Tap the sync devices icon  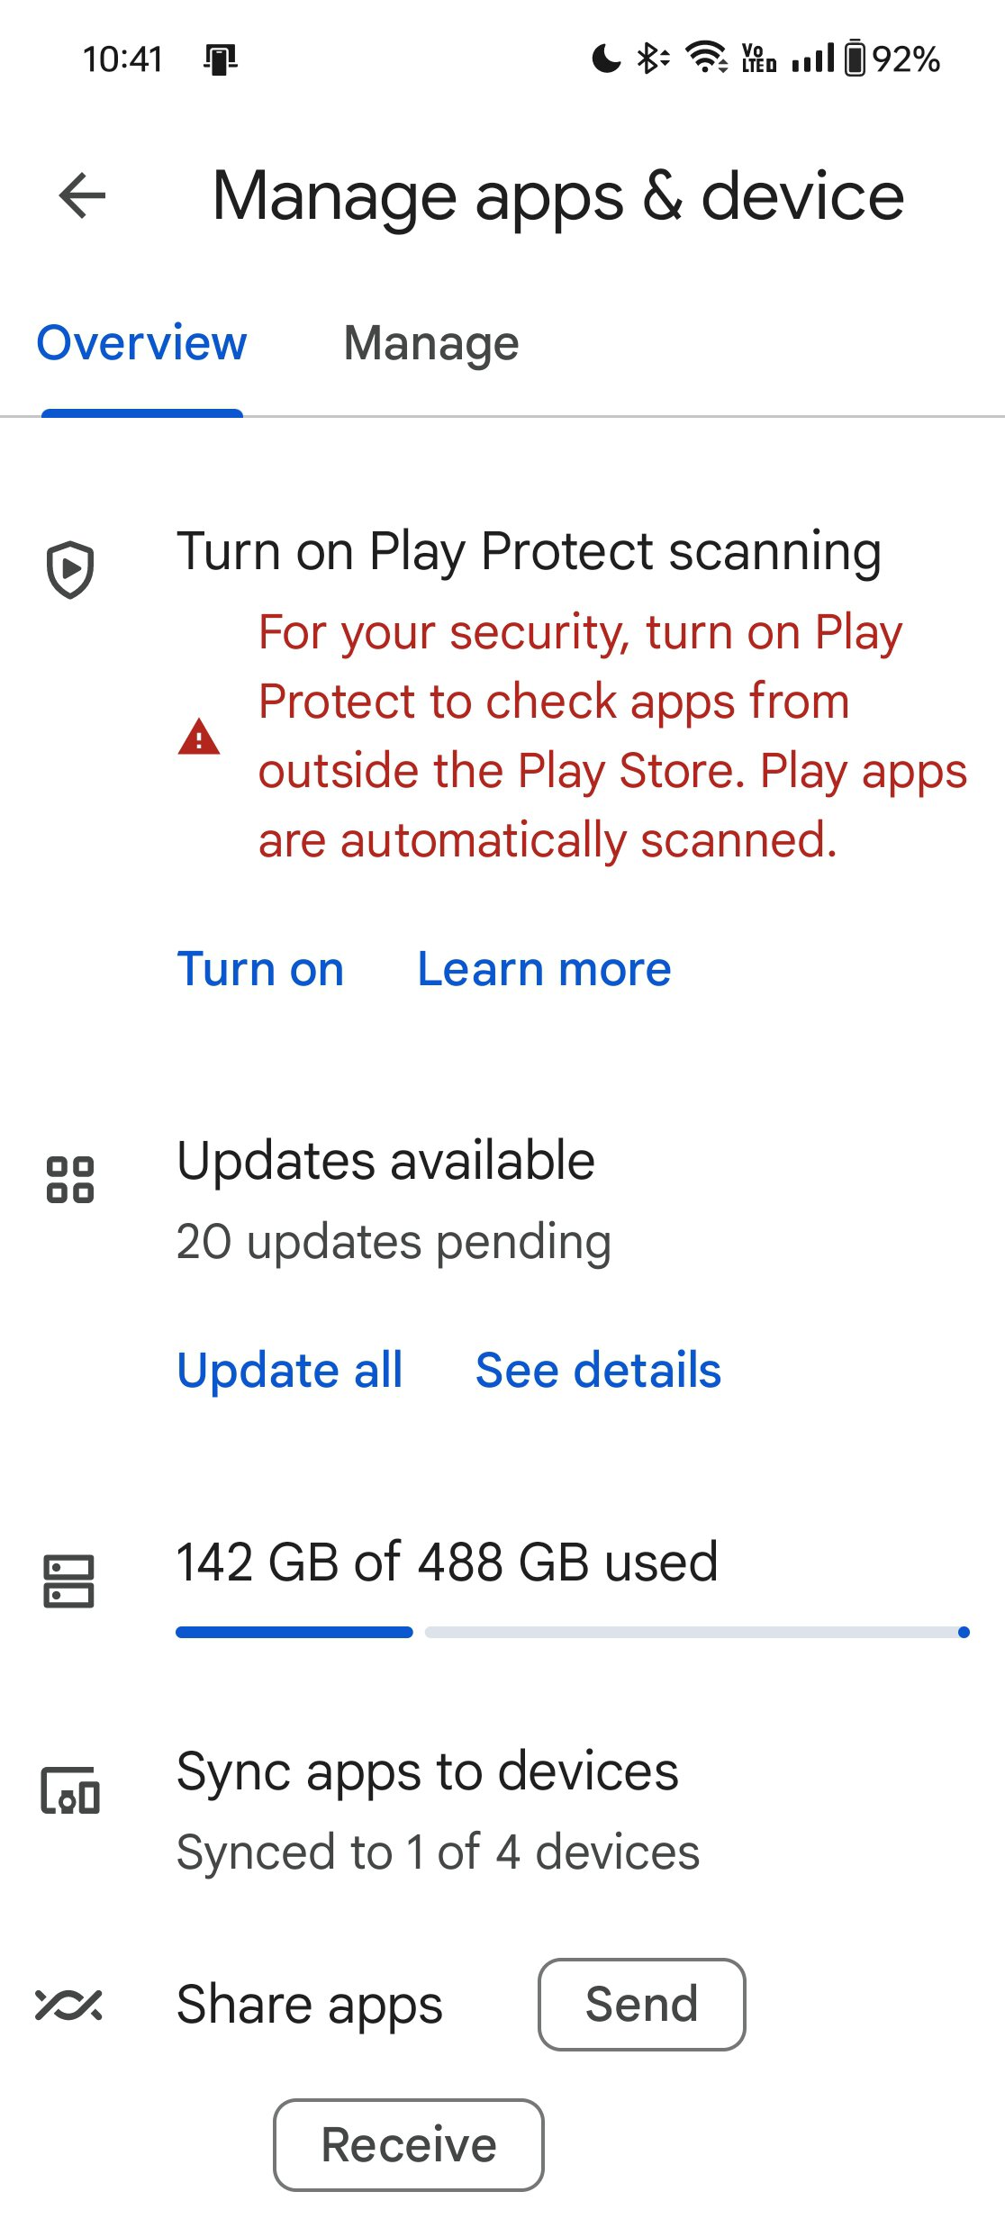pyautogui.click(x=70, y=1790)
